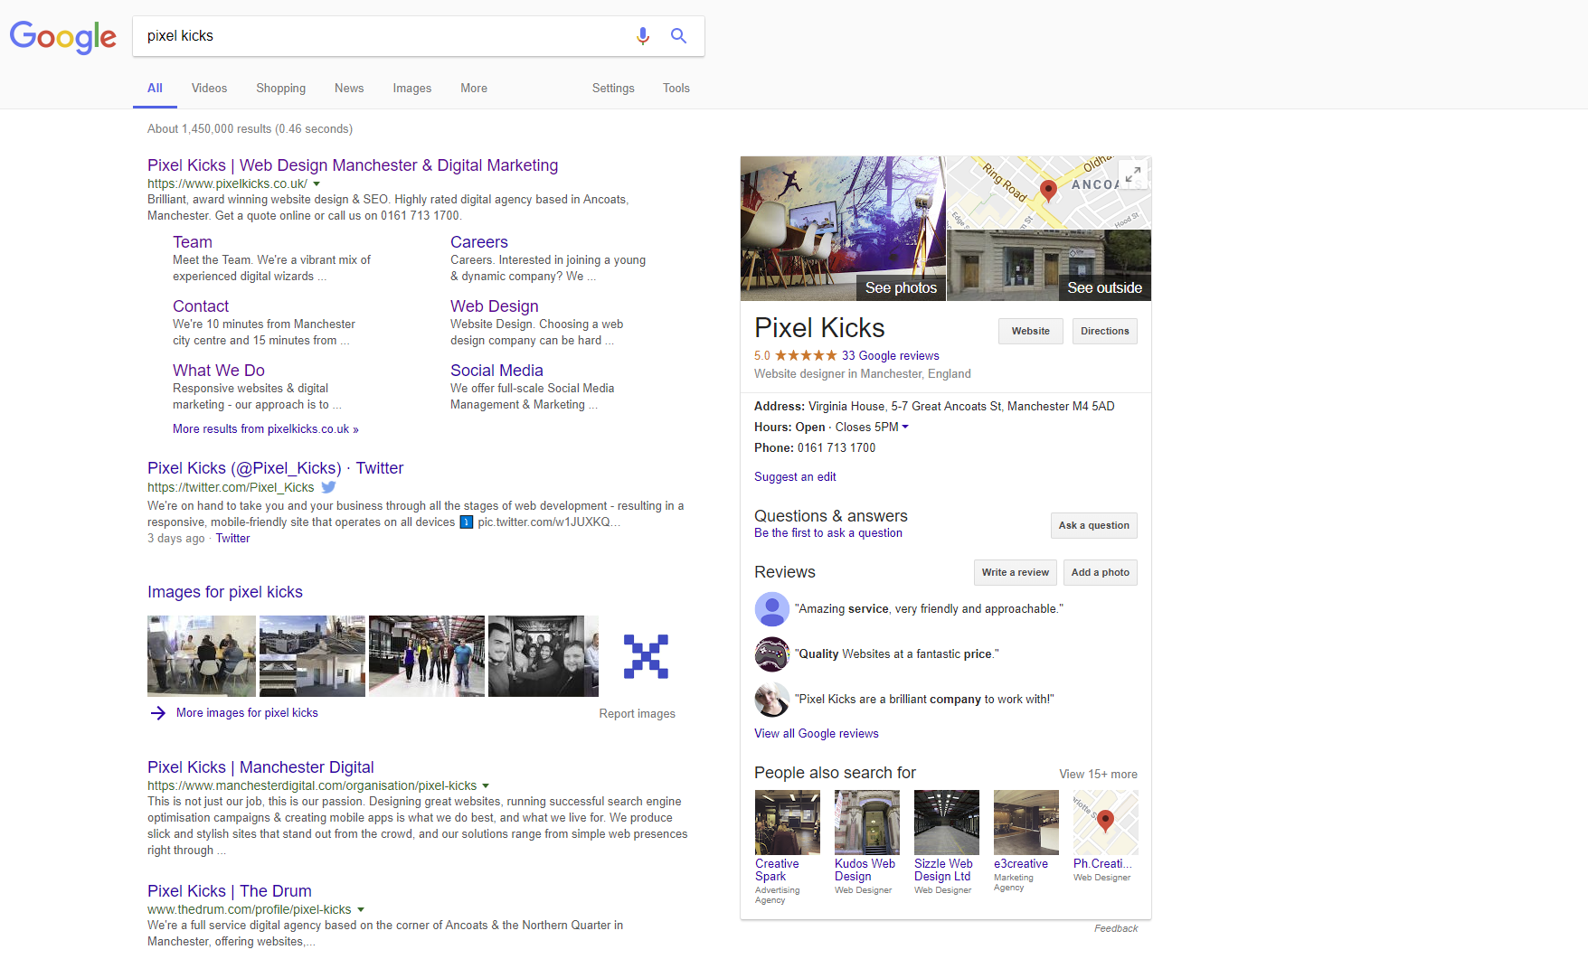Open Ph.Creati... related search

pyautogui.click(x=1105, y=836)
